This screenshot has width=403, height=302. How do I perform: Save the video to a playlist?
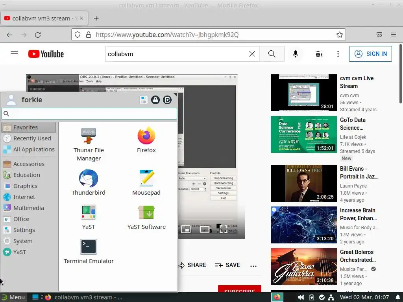pyautogui.click(x=227, y=265)
